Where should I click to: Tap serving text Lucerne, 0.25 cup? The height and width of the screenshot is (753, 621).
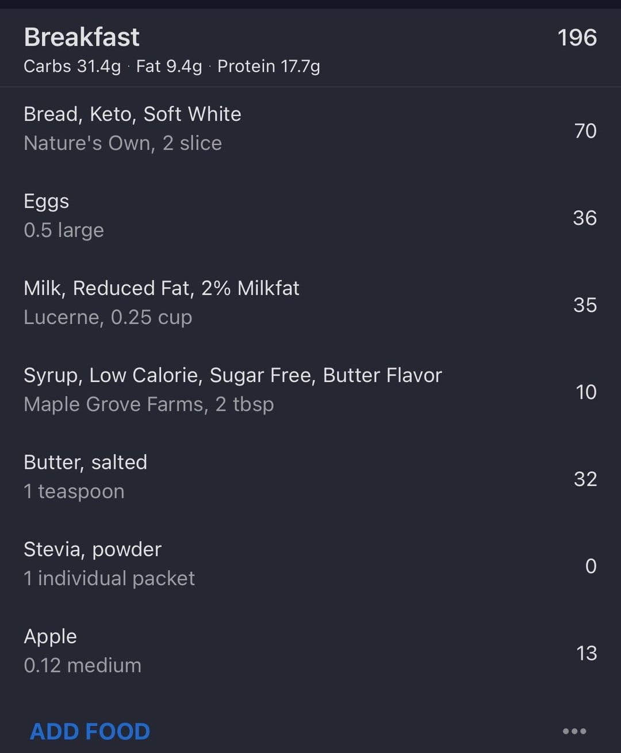(x=108, y=318)
